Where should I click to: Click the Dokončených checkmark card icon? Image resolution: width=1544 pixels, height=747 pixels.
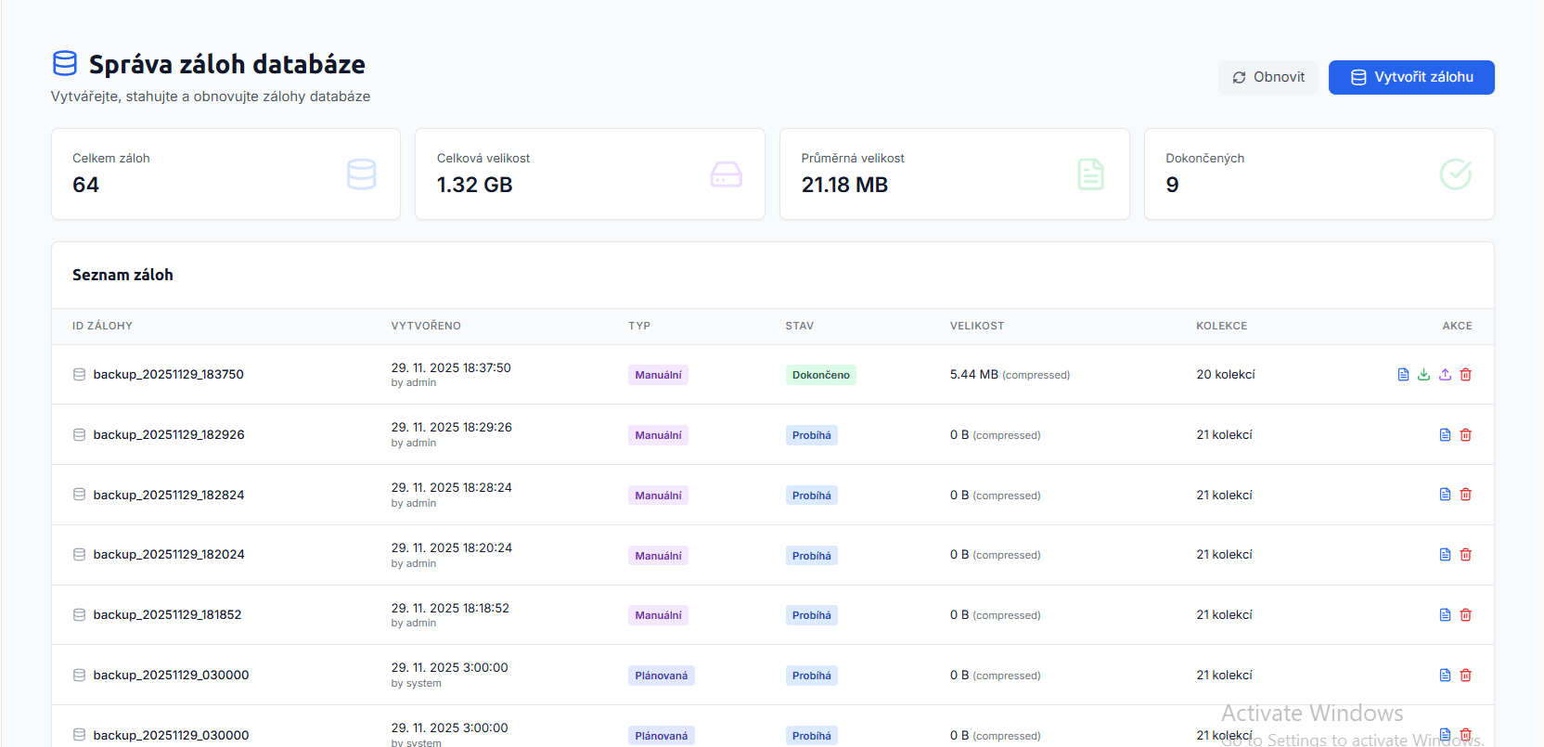pyautogui.click(x=1455, y=174)
